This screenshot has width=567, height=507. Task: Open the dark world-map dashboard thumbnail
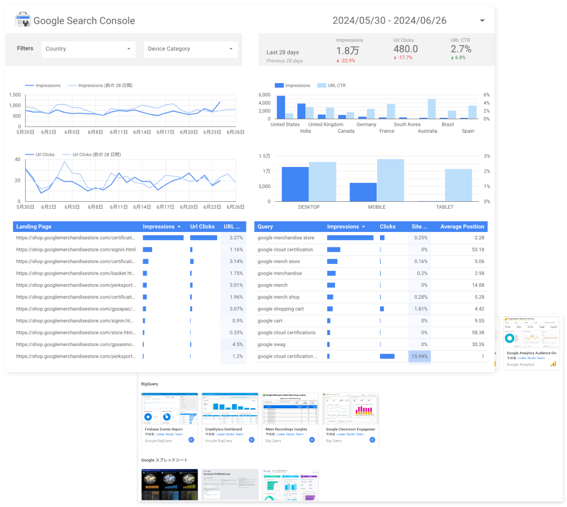170,485
